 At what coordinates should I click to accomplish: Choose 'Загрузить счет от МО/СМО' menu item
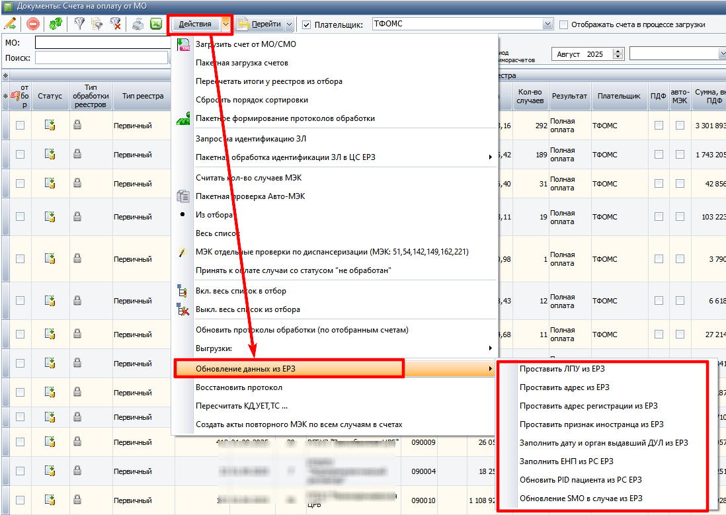pyautogui.click(x=246, y=44)
